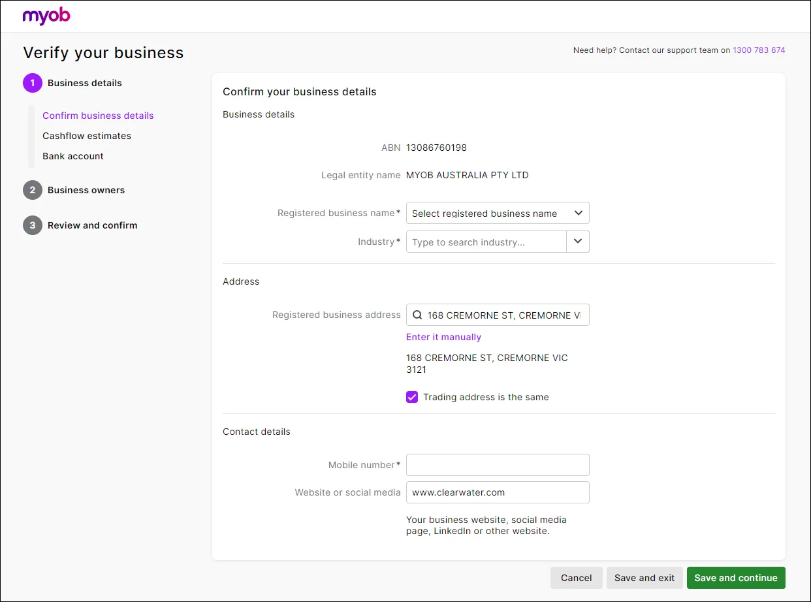Click 'Enter it manually' link
Image resolution: width=811 pixels, height=602 pixels.
[x=443, y=337]
